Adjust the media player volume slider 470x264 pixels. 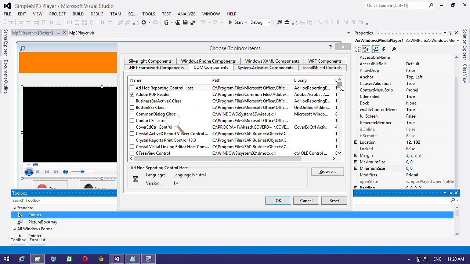[83, 172]
